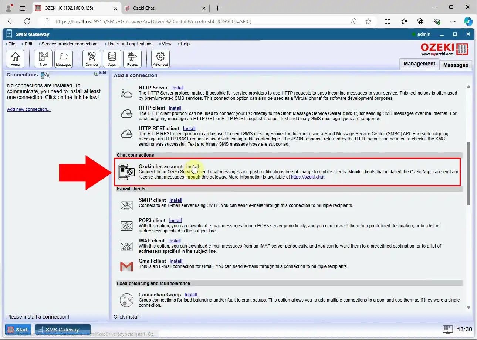Click the Connect antenna toolbar icon
Viewport: 477px width, 340px height.
click(92, 59)
